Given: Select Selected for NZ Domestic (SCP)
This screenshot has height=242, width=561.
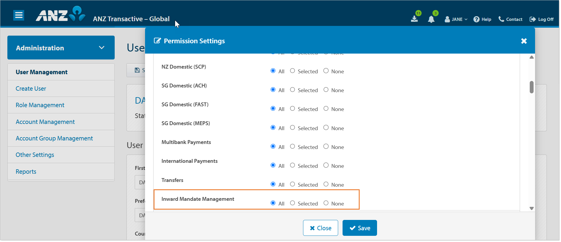Looking at the screenshot, I should pos(292,71).
